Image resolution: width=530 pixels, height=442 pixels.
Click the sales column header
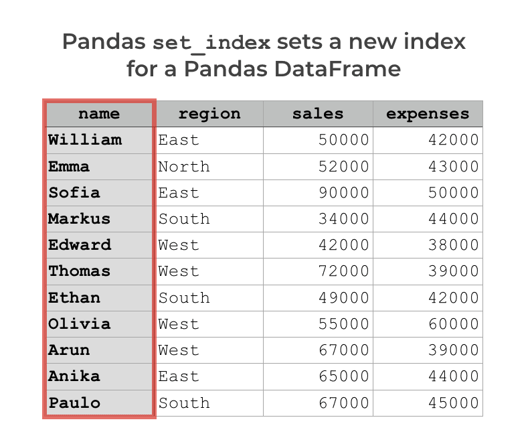318,114
